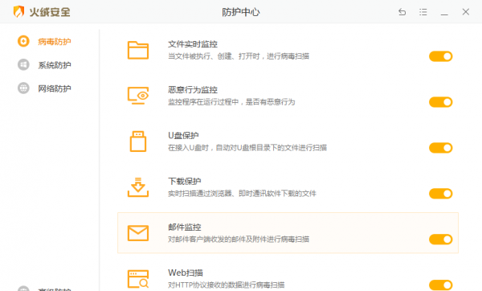Open 恶意行为监控 settings title

[x=193, y=90]
